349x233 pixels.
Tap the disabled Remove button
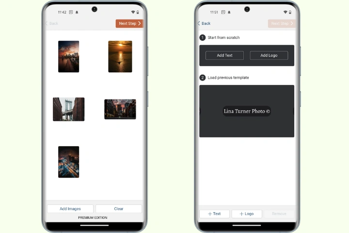[x=279, y=214]
